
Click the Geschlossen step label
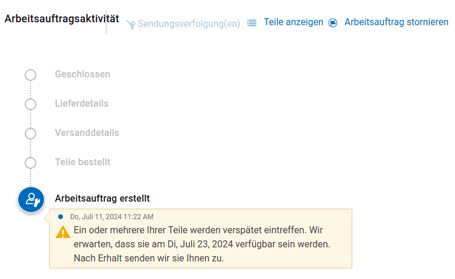point(82,74)
